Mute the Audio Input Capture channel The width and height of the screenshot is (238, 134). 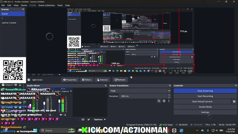[61, 115]
